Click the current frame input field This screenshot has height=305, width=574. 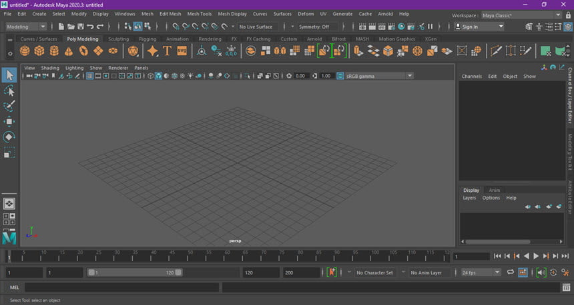pos(471,256)
